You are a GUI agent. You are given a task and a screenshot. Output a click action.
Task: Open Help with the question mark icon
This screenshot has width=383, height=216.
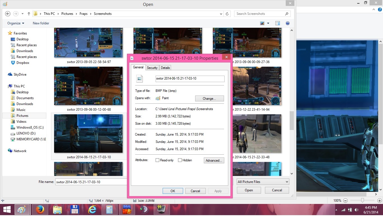[287, 23]
